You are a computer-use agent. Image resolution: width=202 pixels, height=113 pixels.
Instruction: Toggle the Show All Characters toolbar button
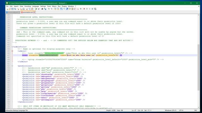pos(64,9)
